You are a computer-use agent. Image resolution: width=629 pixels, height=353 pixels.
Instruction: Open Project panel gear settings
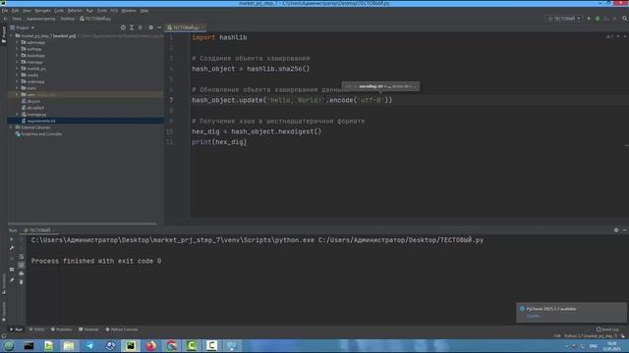click(x=150, y=27)
